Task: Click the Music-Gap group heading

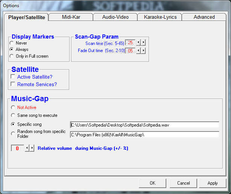Action: [30, 98]
